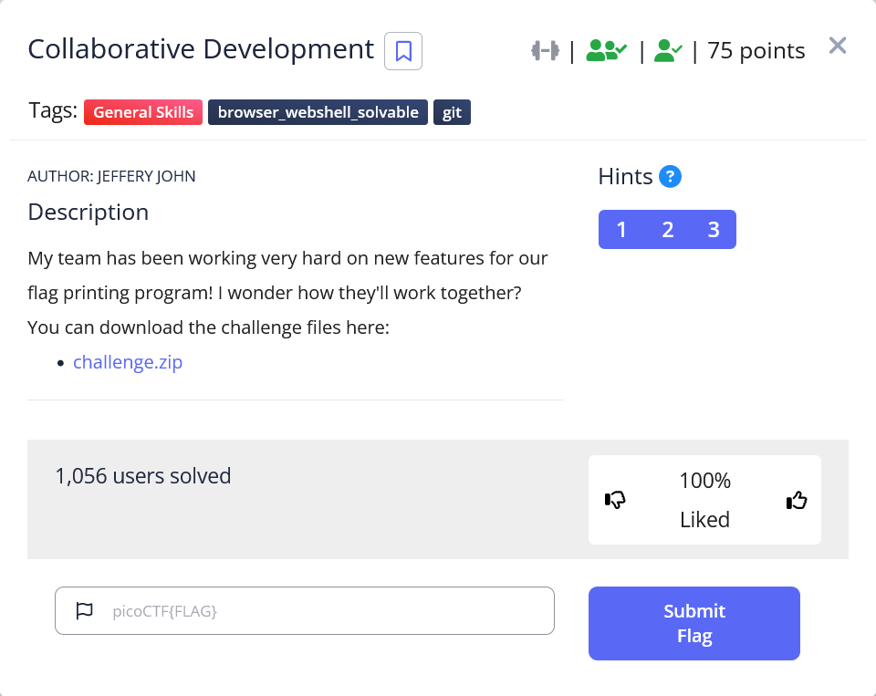
Task: Select the General Skills tag
Action: (143, 112)
